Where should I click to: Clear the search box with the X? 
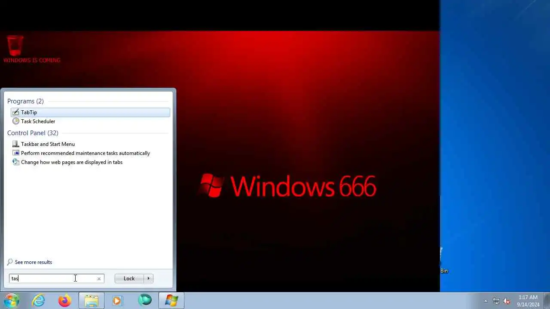(x=99, y=279)
